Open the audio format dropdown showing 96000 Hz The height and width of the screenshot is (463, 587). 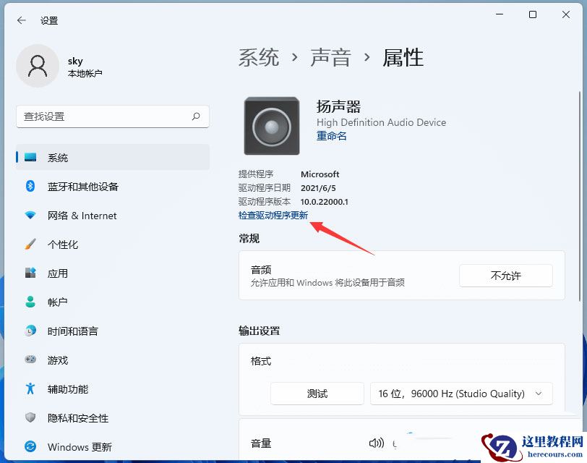[461, 394]
